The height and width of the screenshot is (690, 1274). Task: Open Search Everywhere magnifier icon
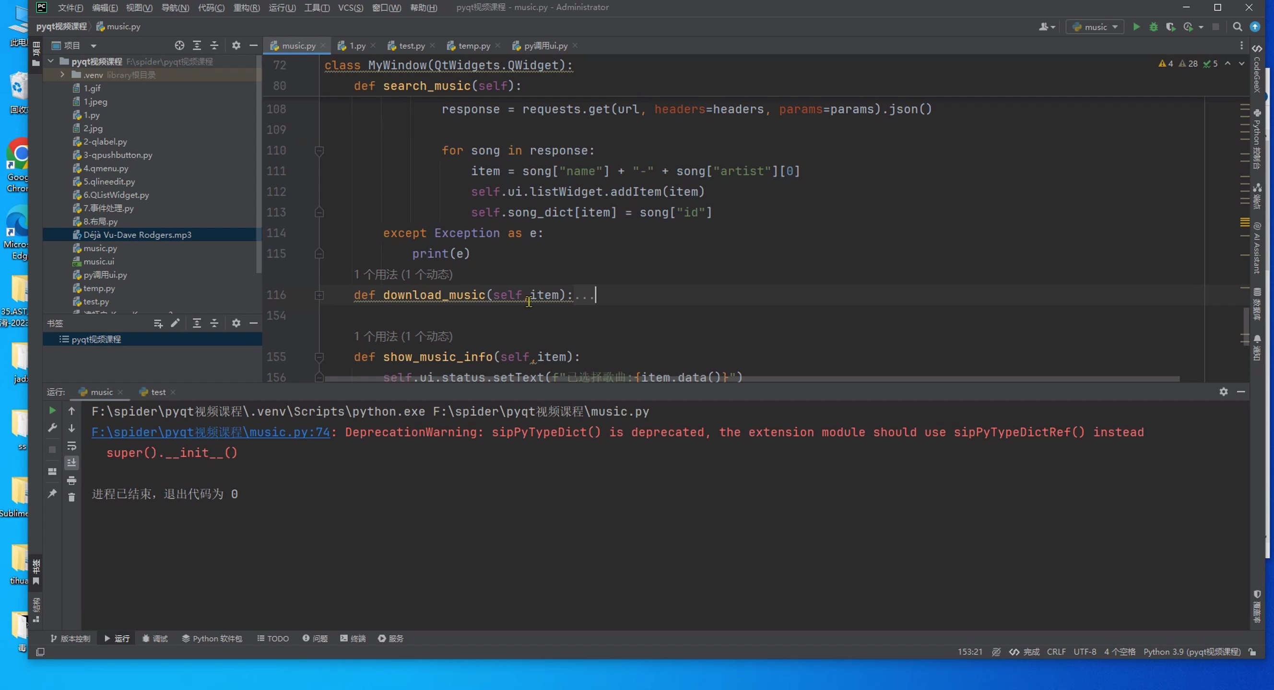pyautogui.click(x=1237, y=27)
